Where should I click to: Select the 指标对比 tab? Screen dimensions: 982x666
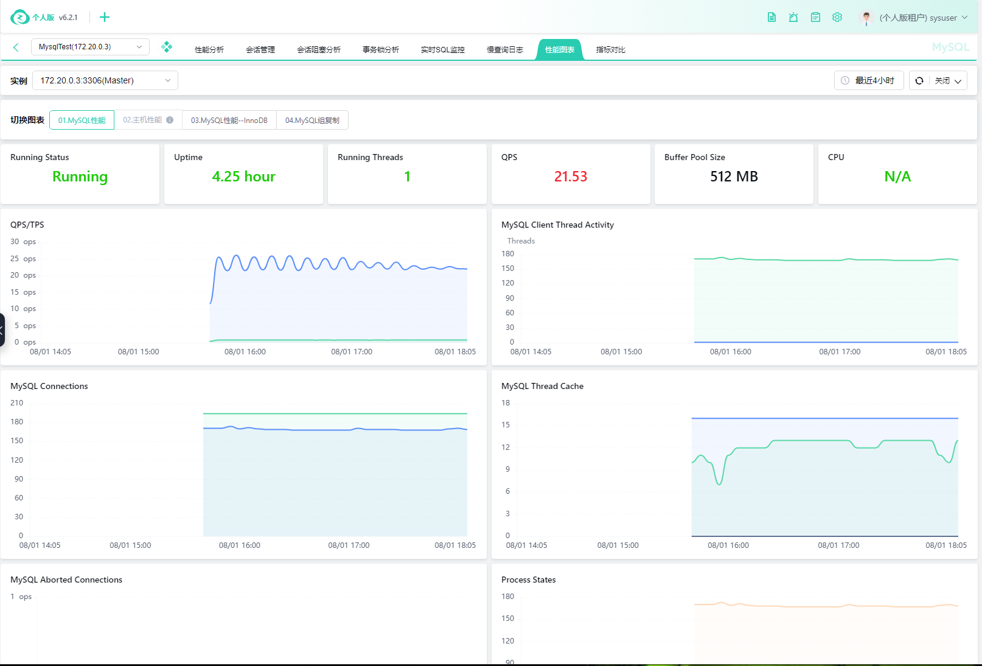[x=611, y=50]
